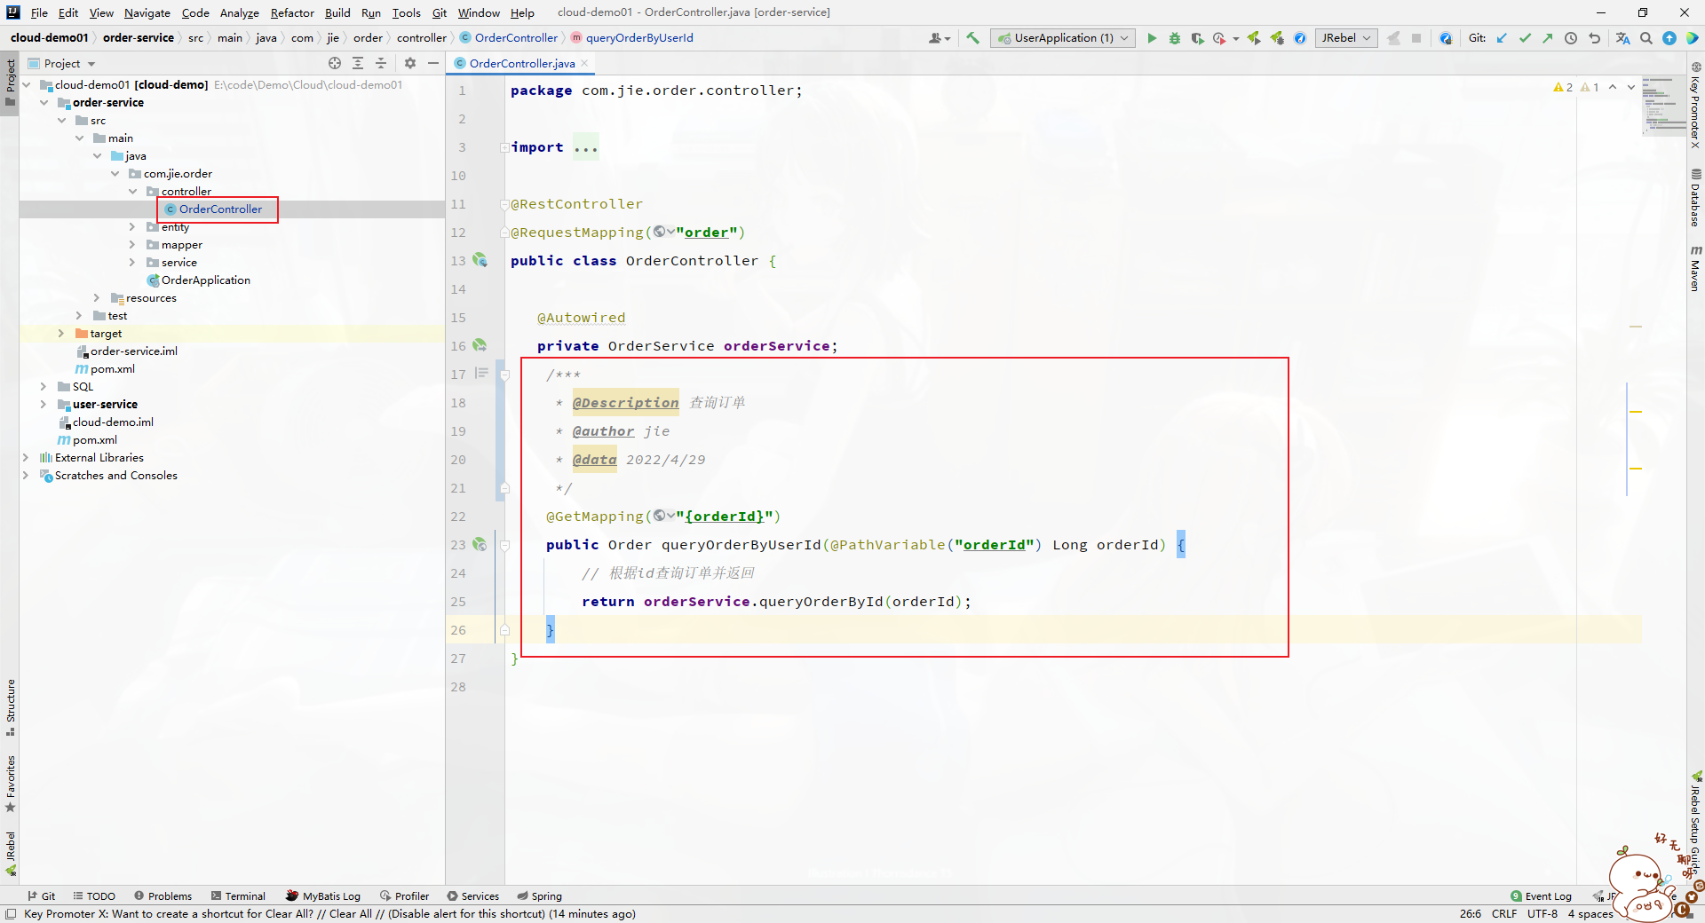Open the Analyze menu
The image size is (1705, 923).
240,12
